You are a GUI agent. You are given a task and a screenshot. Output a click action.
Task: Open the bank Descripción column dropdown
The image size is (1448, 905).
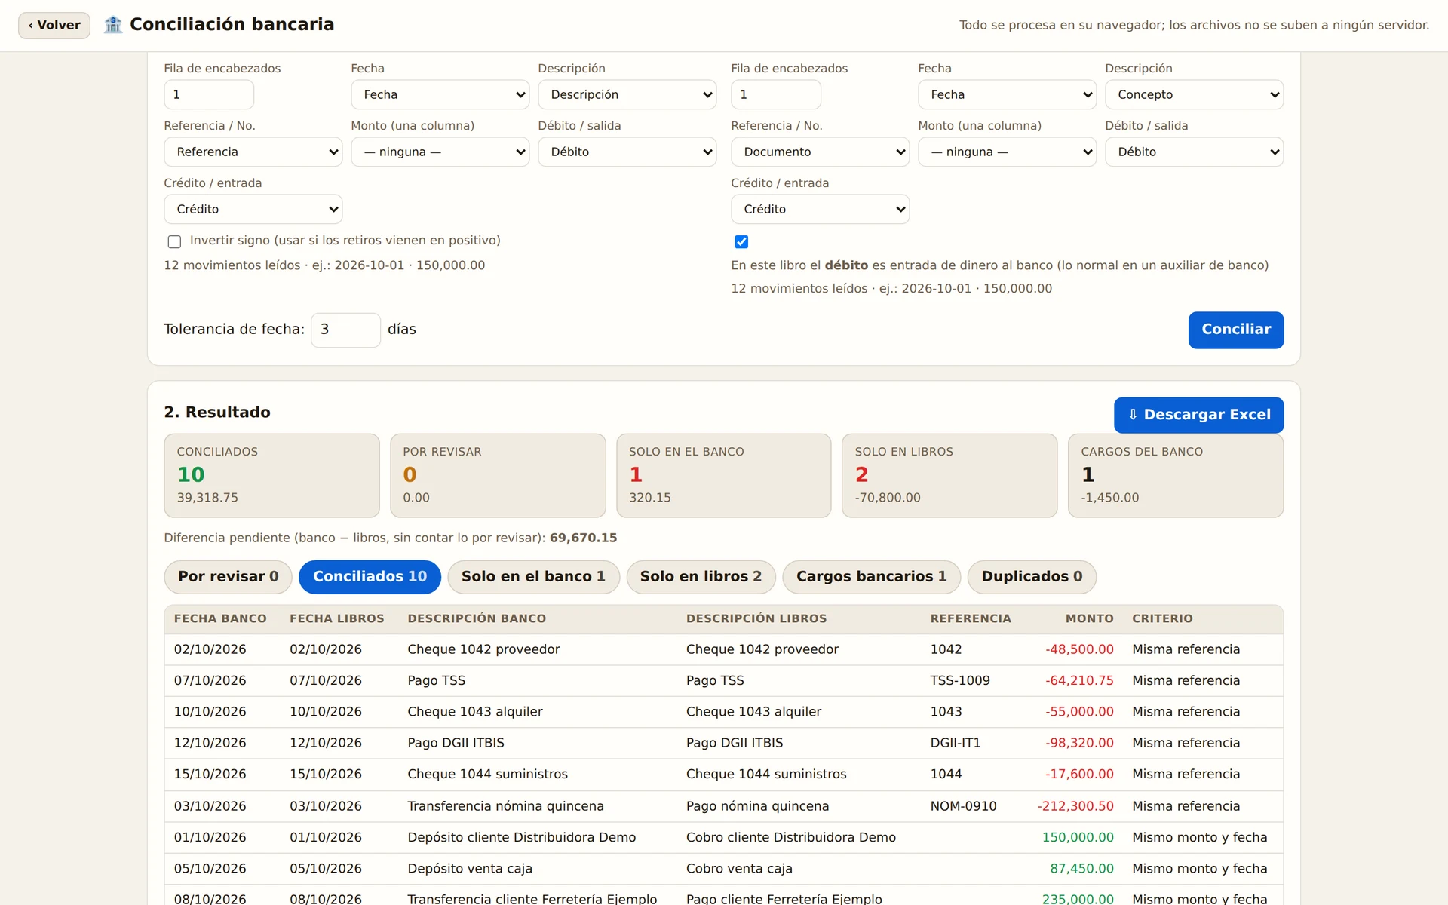click(x=627, y=94)
